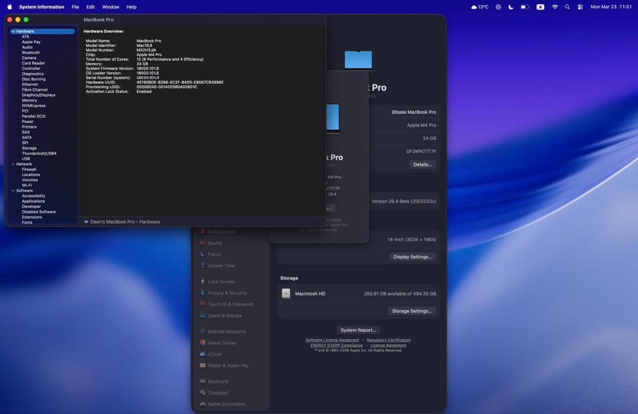Image resolution: width=638 pixels, height=414 pixels.
Task: Select ATA in hardware list
Action: click(25, 37)
